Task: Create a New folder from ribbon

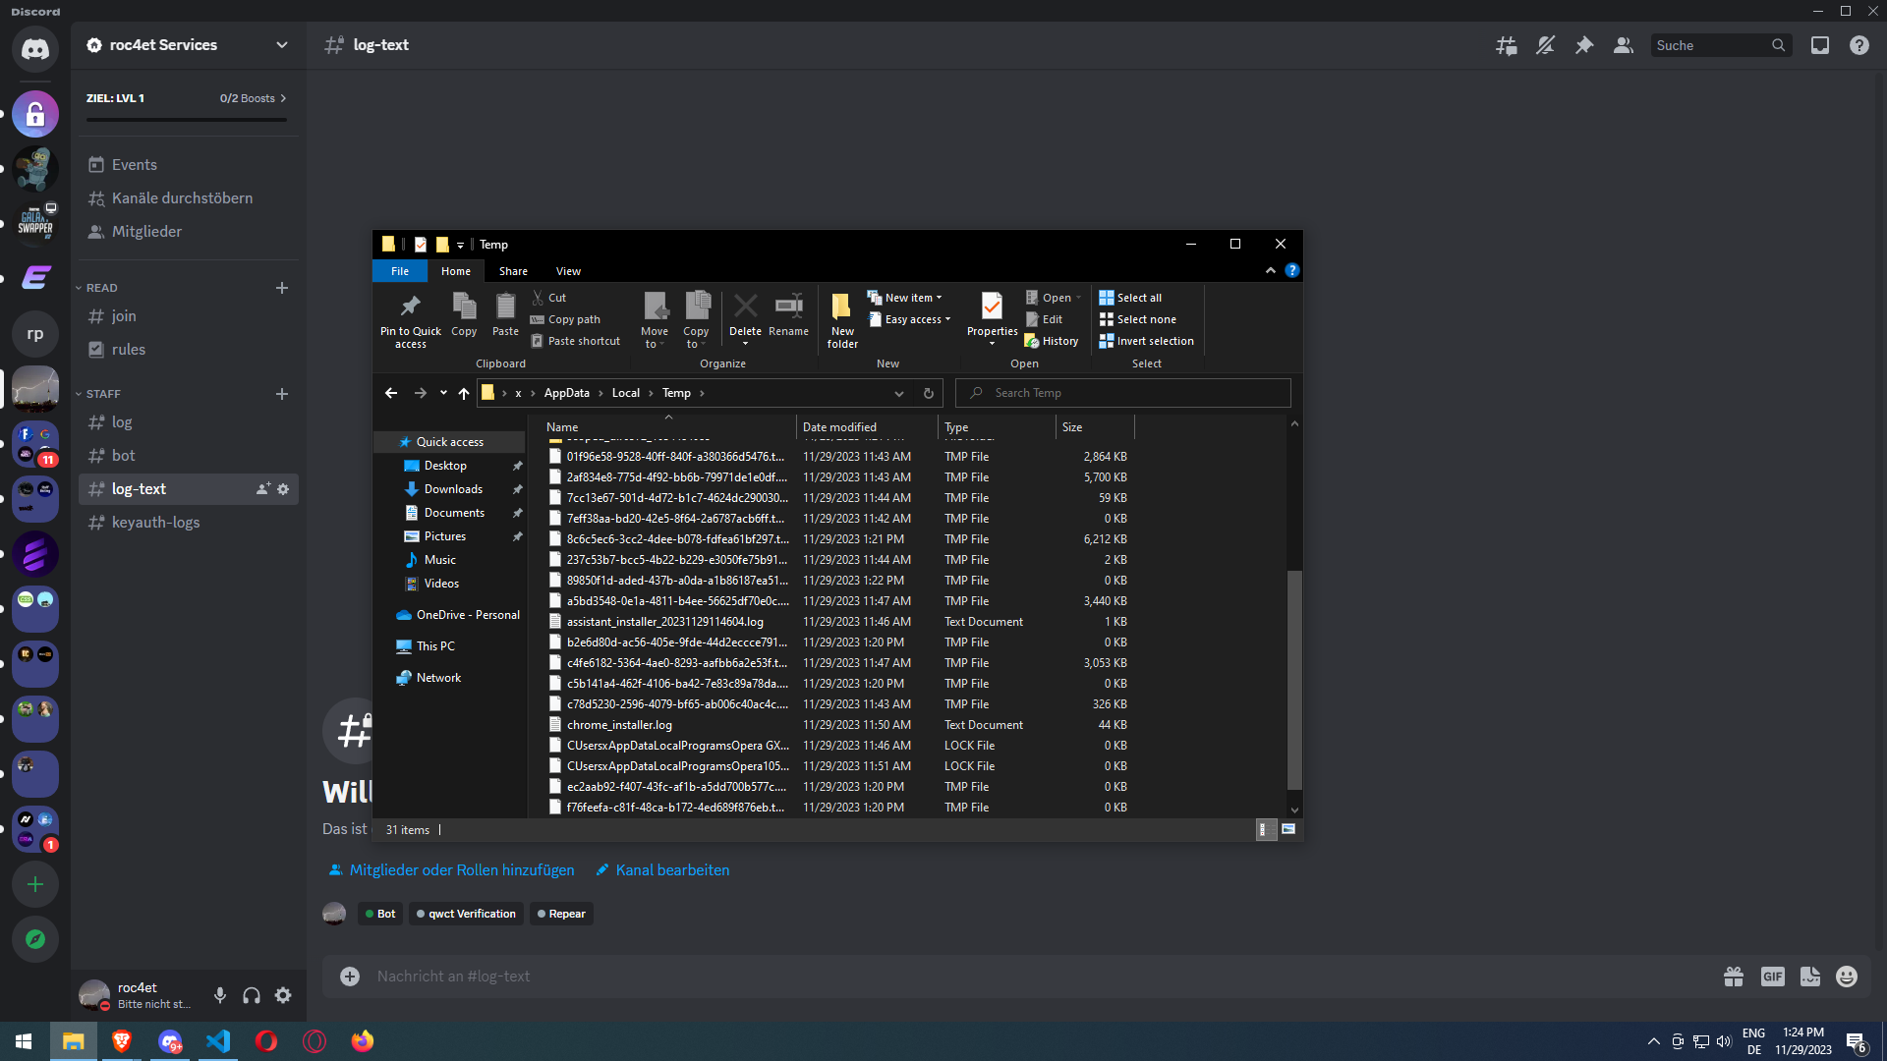Action: (841, 319)
